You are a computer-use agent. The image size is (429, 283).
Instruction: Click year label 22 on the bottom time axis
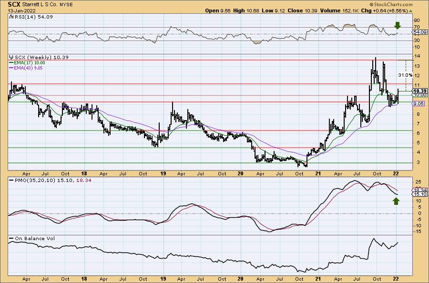396,279
